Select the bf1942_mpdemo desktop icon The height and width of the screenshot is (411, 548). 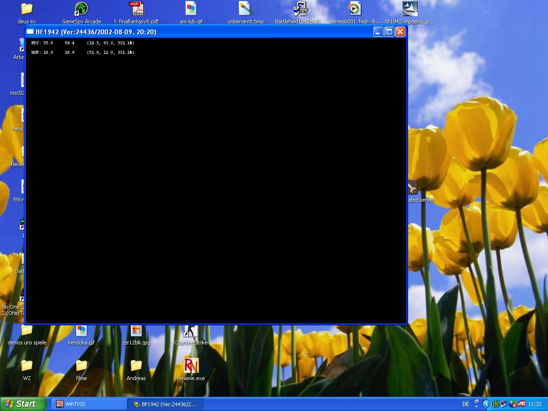(x=410, y=9)
